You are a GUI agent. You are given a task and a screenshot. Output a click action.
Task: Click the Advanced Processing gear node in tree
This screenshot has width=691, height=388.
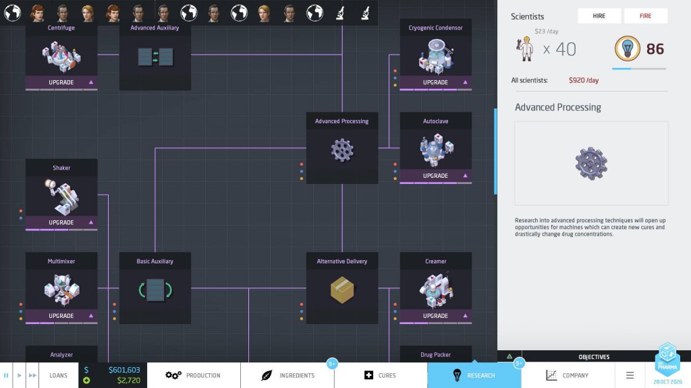tap(342, 148)
